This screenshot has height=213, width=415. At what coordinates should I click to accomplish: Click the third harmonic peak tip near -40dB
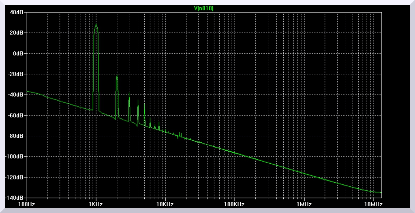129,93
